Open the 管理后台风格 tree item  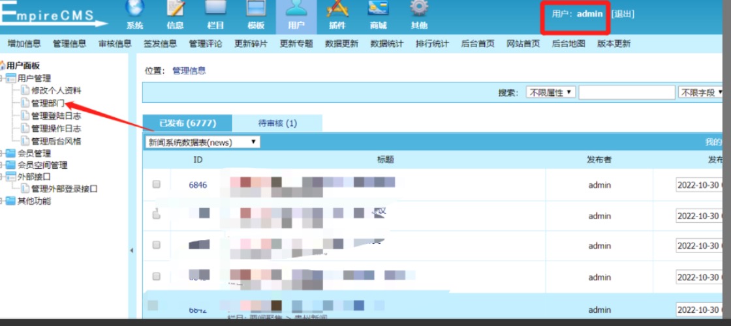[56, 141]
